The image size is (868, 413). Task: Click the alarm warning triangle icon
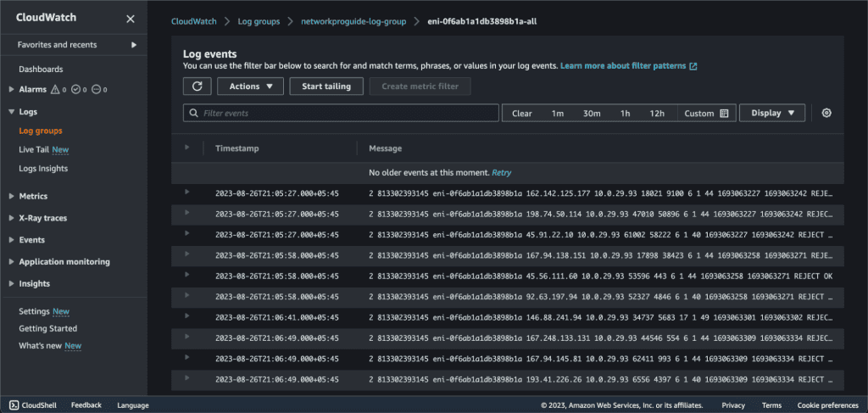tap(55, 90)
